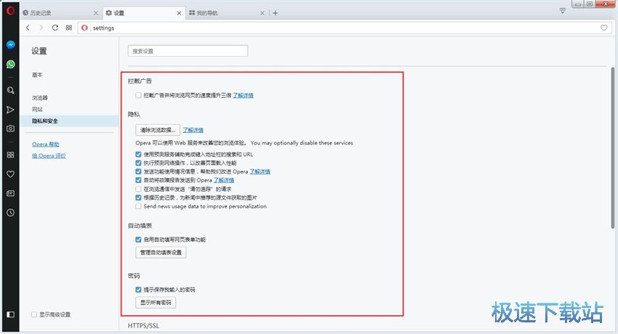
Task: Click the 管理自动填表设置 button
Action: 161,253
